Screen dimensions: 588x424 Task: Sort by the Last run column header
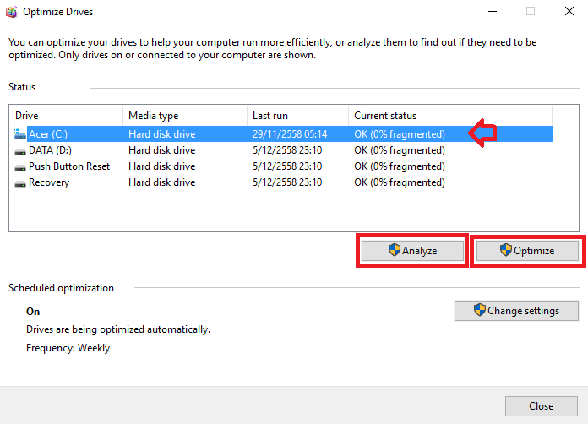coord(297,116)
